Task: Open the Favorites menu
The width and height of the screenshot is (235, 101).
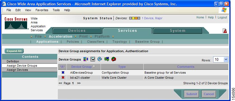Action: (42, 10)
